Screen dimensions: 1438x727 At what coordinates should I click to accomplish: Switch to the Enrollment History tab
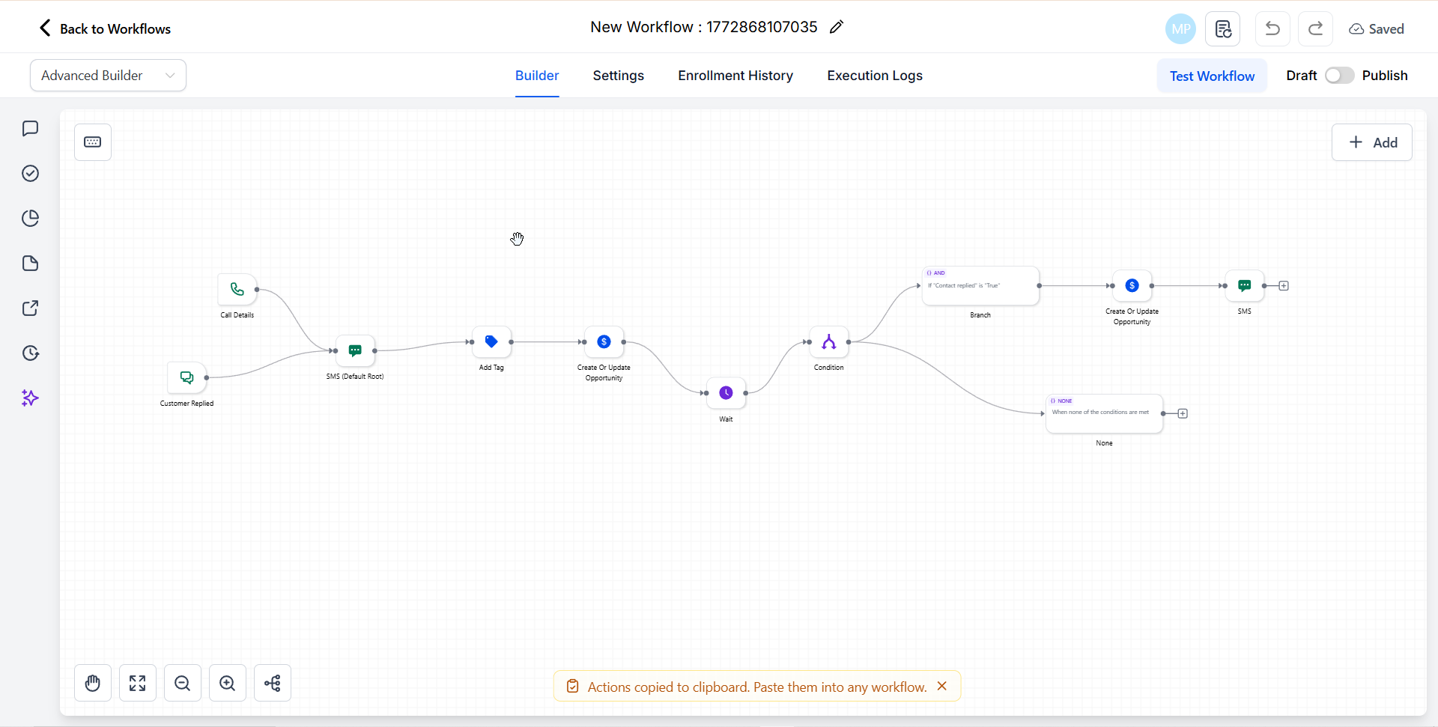tap(735, 75)
